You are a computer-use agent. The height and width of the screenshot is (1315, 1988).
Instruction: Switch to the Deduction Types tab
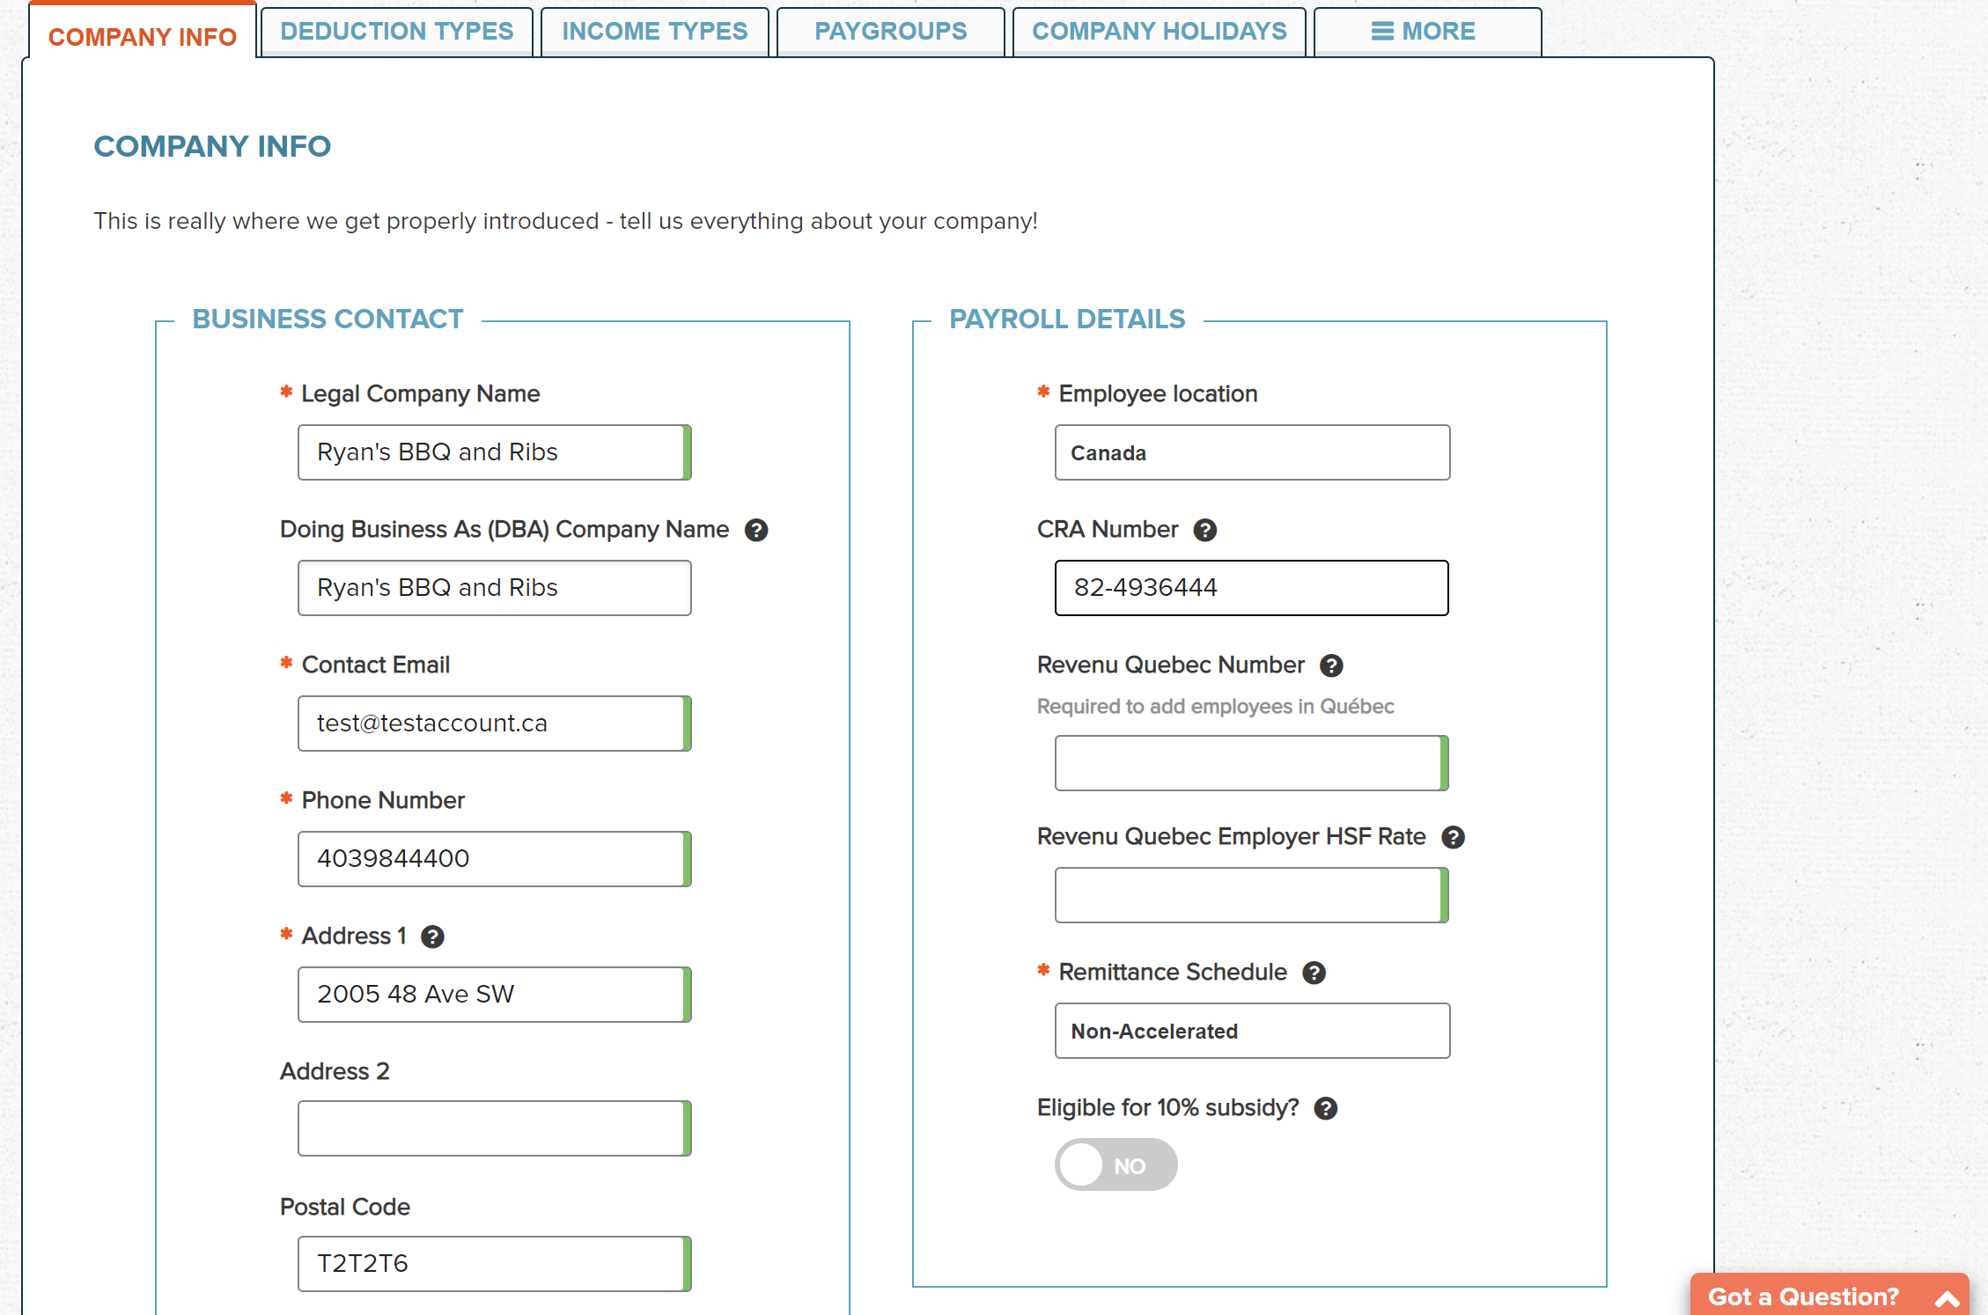396,32
